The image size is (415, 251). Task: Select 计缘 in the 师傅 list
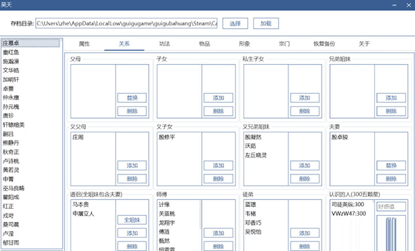[165, 205]
